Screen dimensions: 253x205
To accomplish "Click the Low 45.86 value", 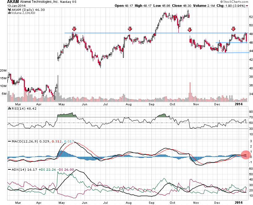I will click(162, 6).
